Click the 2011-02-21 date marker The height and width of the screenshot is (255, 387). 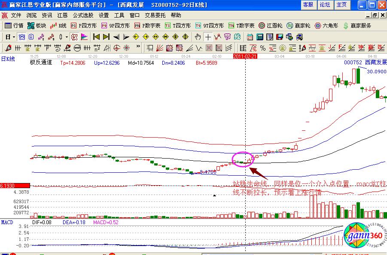coord(245,56)
